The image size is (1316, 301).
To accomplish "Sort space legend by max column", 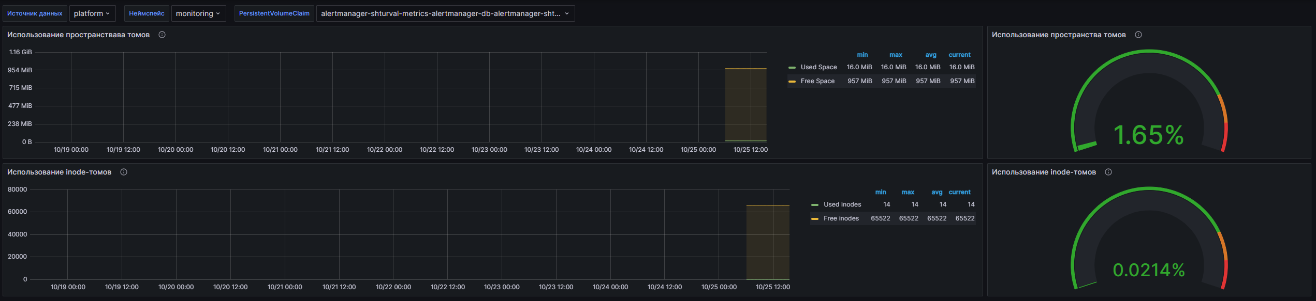I will pos(896,55).
